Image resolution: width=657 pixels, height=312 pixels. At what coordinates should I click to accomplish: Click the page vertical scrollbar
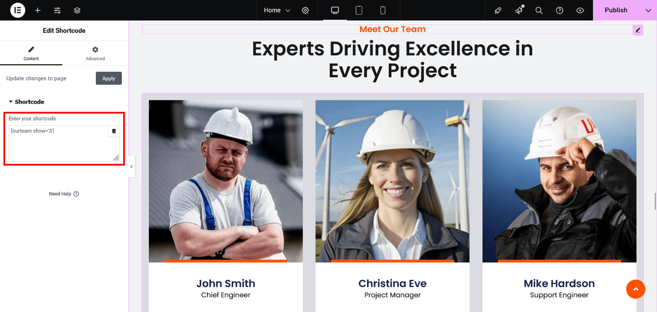pyautogui.click(x=654, y=201)
